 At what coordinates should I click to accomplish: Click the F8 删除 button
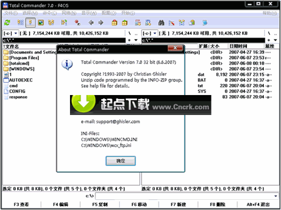pyautogui.click(x=218, y=204)
